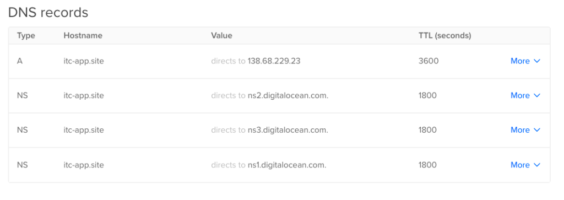Click the TTL (seconds) column header

click(x=445, y=36)
